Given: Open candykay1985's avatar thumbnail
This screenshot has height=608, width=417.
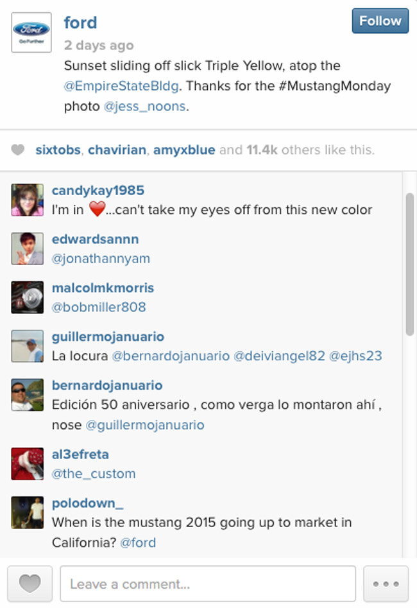Looking at the screenshot, I should 27,200.
